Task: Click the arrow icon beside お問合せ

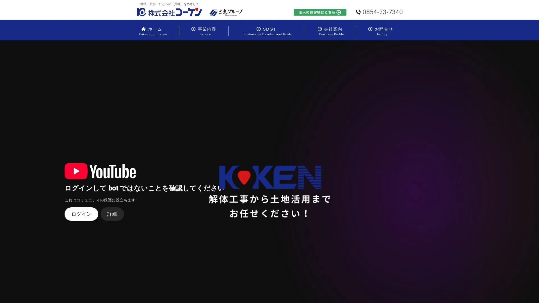Action: tap(370, 29)
